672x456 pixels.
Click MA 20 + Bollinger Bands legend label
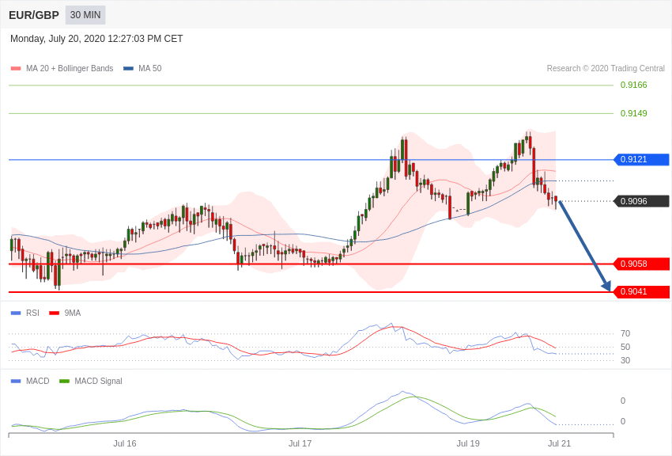click(70, 69)
